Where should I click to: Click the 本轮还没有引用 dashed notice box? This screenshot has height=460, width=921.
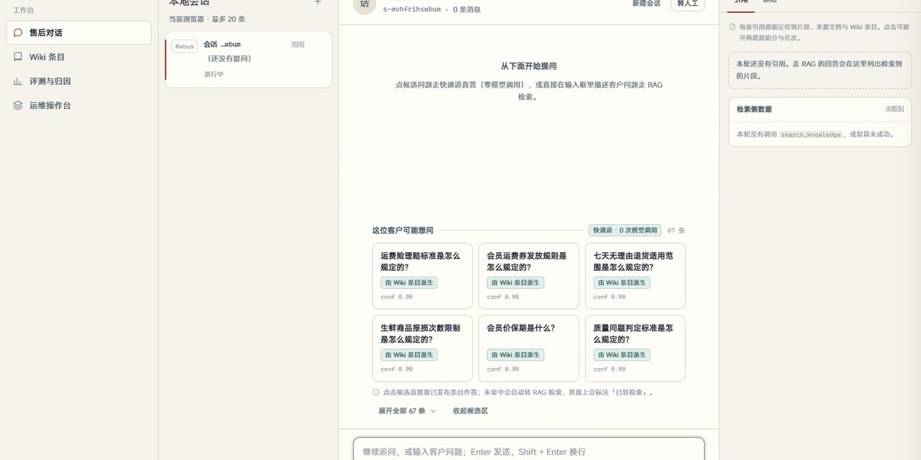pyautogui.click(x=820, y=70)
